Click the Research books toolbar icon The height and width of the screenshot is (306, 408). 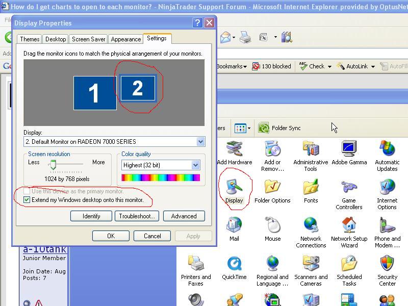coord(287,37)
